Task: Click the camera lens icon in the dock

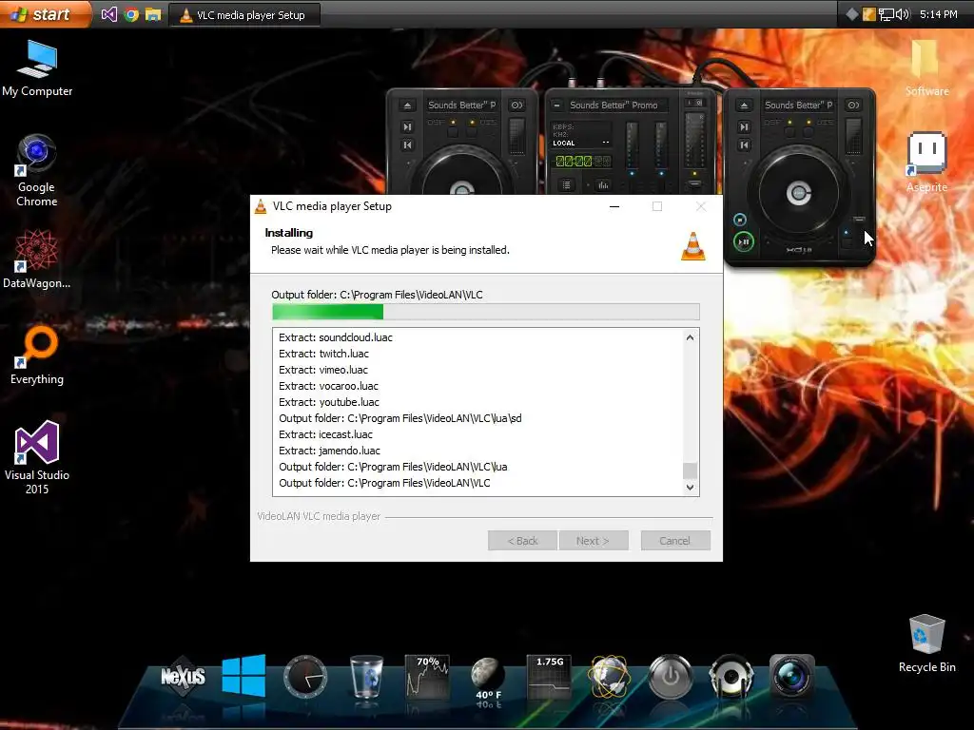Action: tap(792, 676)
